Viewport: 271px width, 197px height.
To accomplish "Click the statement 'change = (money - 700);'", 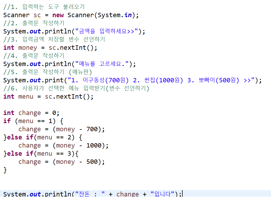I will point(62,129).
